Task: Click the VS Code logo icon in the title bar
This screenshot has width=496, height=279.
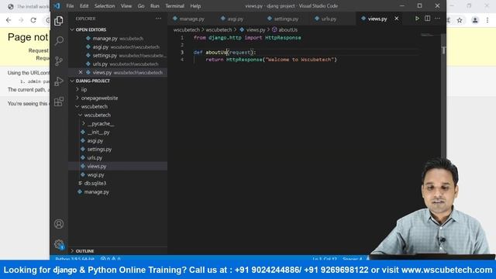Action: (x=57, y=5)
